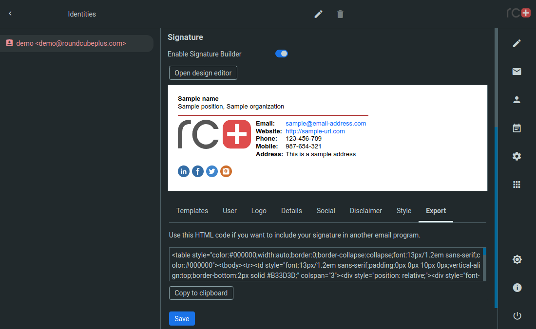Open Compose from the sidebar pencil icon

tap(517, 43)
